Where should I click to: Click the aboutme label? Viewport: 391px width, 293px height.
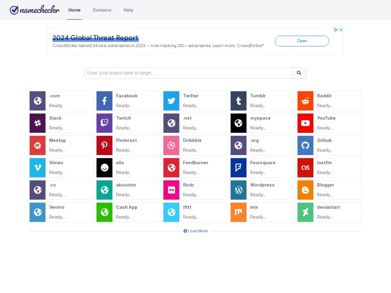coord(126,185)
